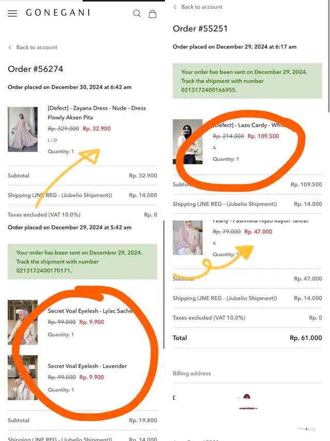Open Secret Voal Eyelesh Lylac thumbnail
The image size is (330, 441).
tap(23, 322)
